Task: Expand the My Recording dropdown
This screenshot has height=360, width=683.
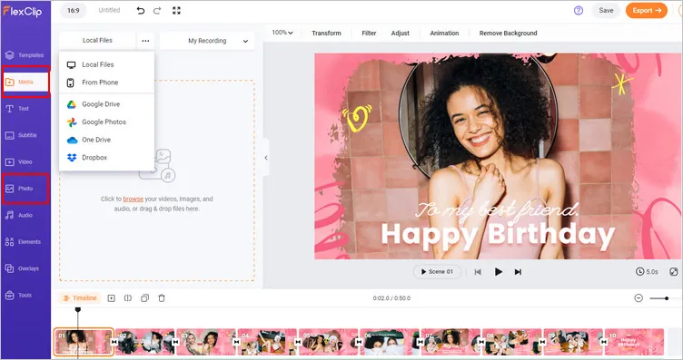Action: pyautogui.click(x=207, y=41)
